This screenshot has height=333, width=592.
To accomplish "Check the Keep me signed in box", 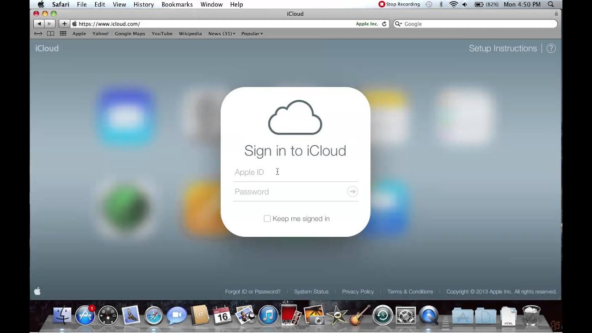I will pyautogui.click(x=267, y=219).
